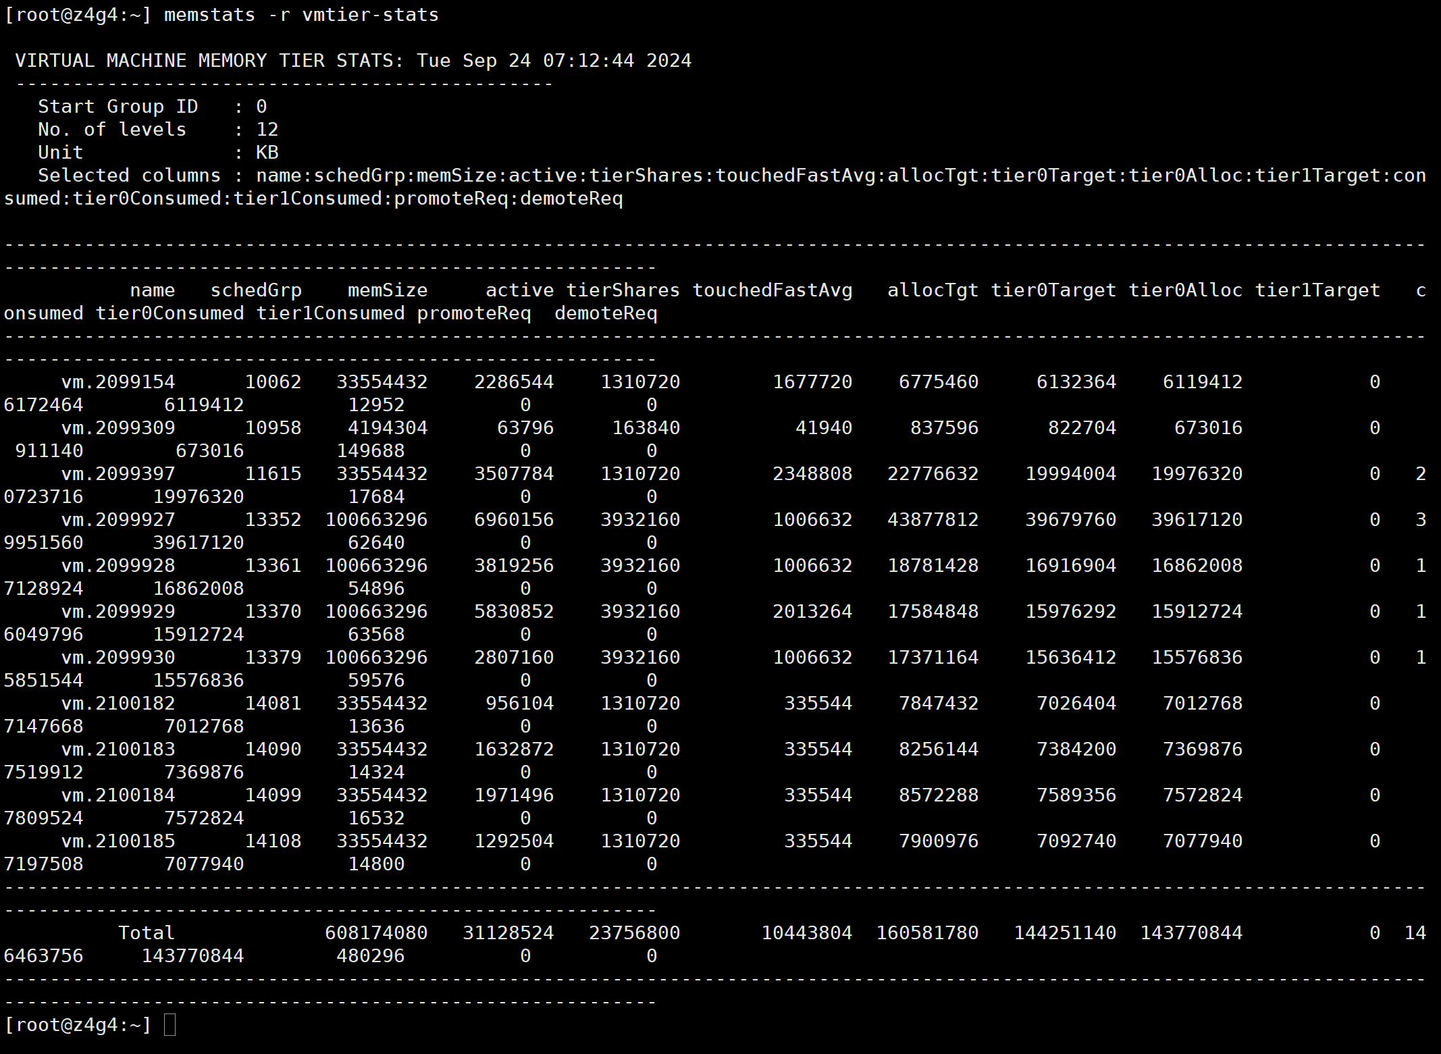Screen dimensions: 1441x1054
Task: Click the Total row label
Action: pyautogui.click(x=147, y=933)
